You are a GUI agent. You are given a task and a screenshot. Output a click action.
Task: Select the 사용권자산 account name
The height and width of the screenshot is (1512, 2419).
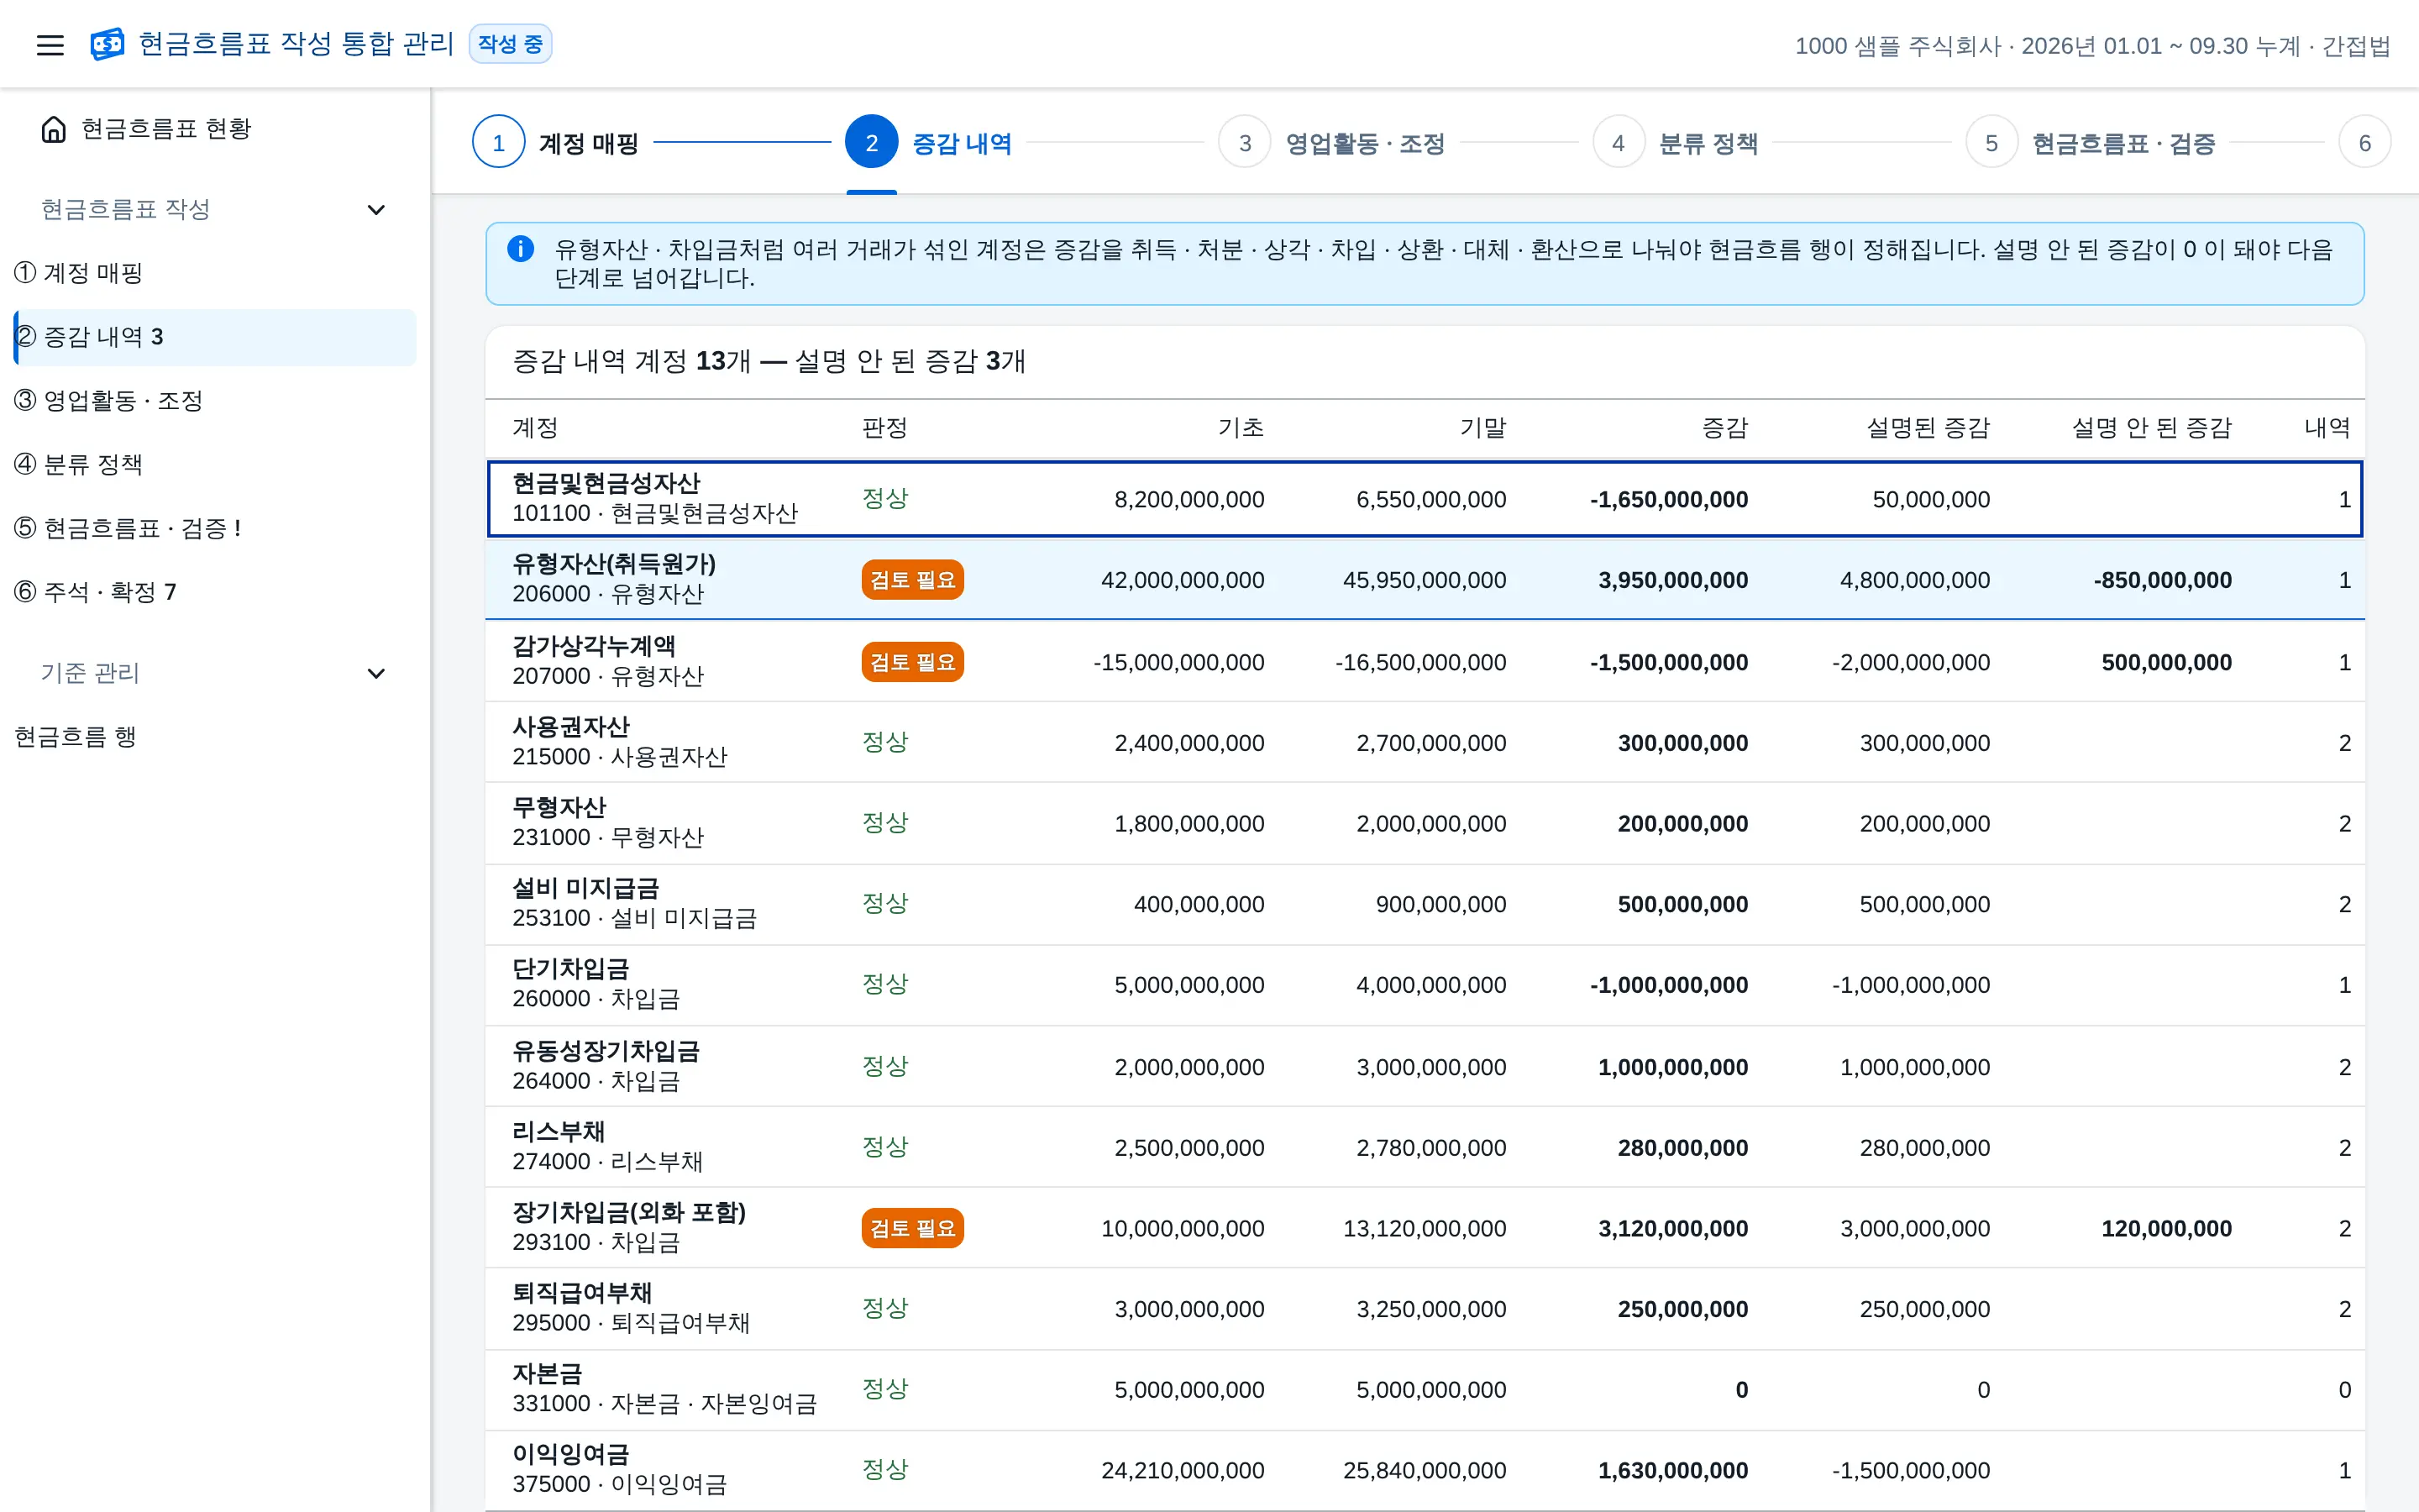click(571, 727)
